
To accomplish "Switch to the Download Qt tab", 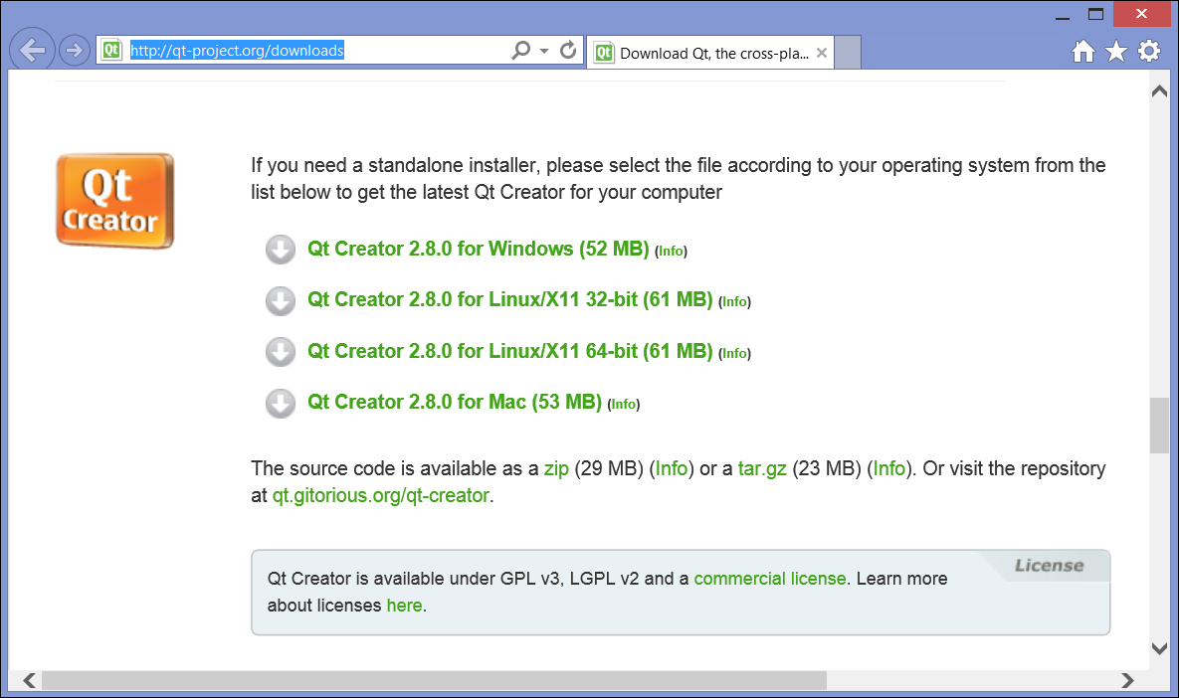I will (x=709, y=53).
